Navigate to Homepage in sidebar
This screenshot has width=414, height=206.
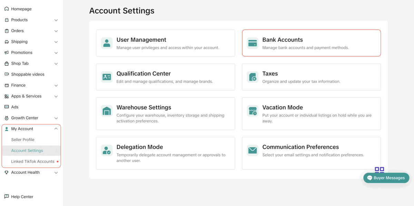tap(21, 9)
